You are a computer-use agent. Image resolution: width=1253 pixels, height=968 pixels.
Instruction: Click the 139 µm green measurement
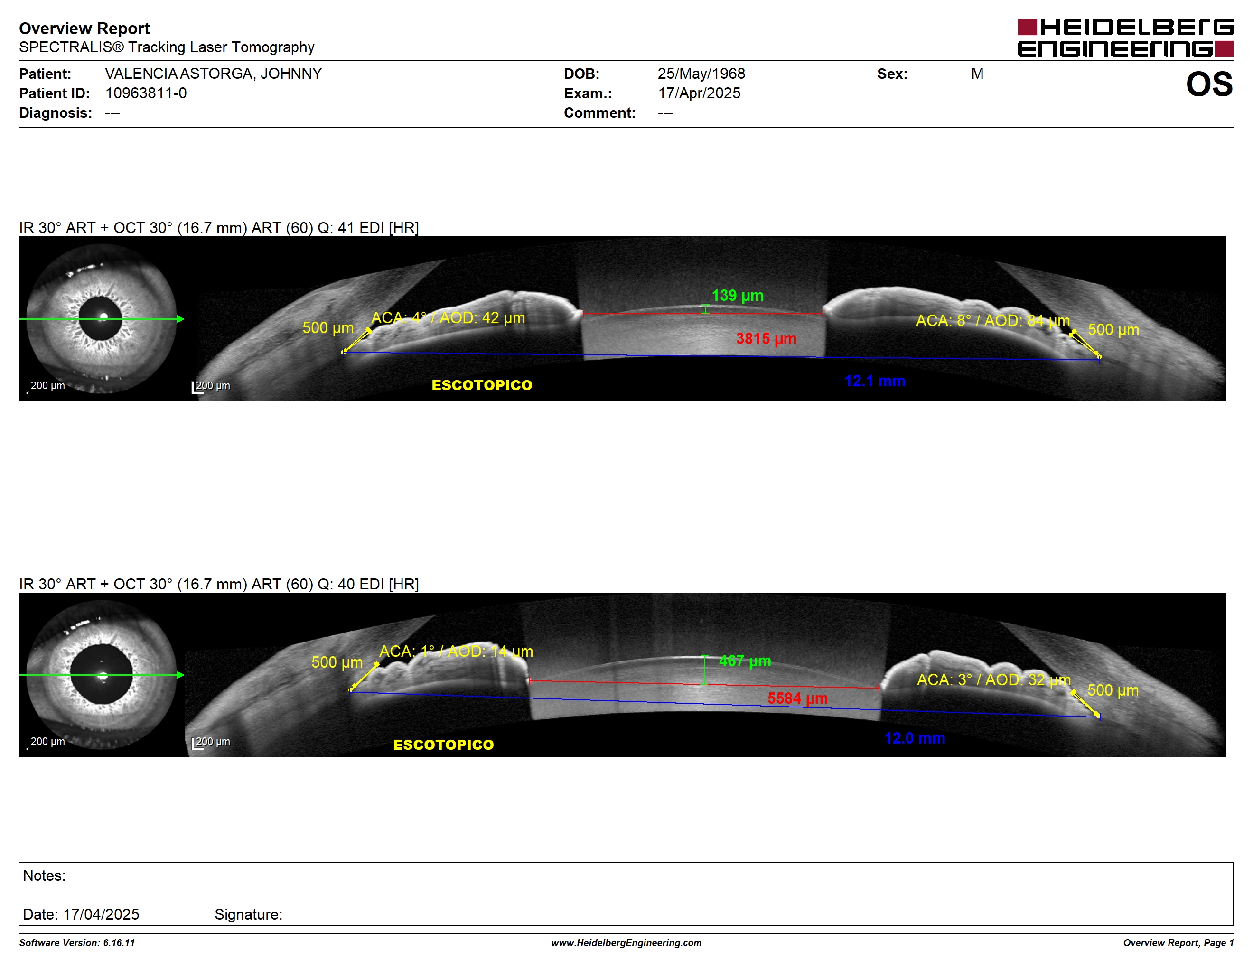coord(737,295)
